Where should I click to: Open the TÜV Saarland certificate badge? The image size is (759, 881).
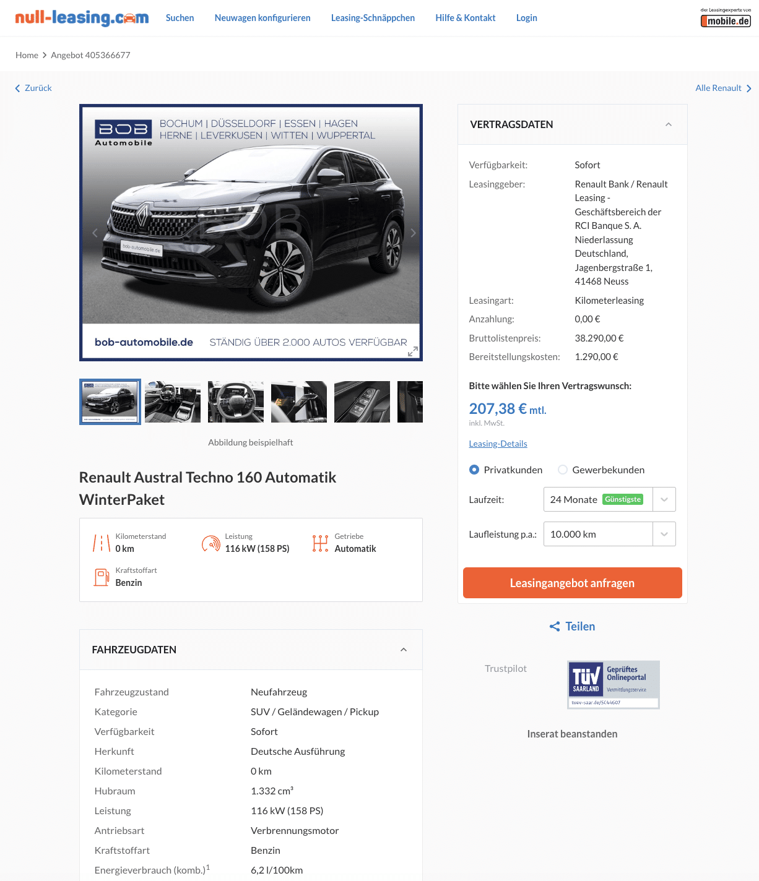pos(614,684)
